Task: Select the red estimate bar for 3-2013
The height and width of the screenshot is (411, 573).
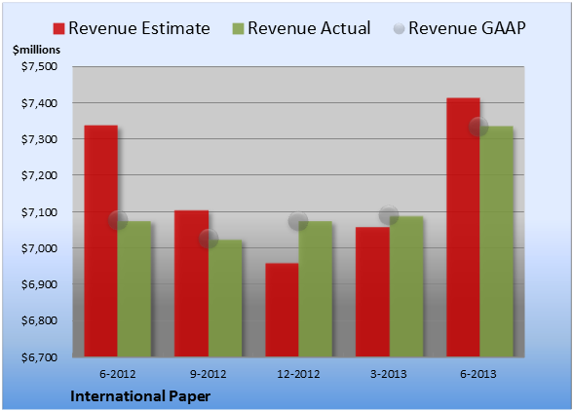Action: point(372,292)
